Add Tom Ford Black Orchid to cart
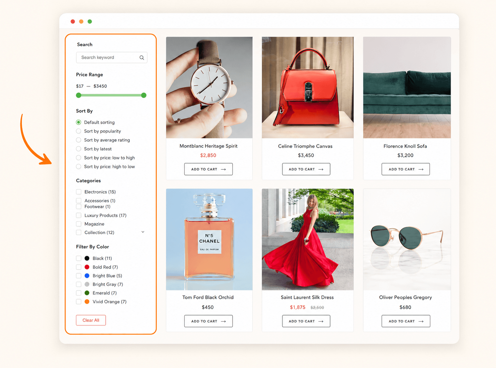 point(208,321)
